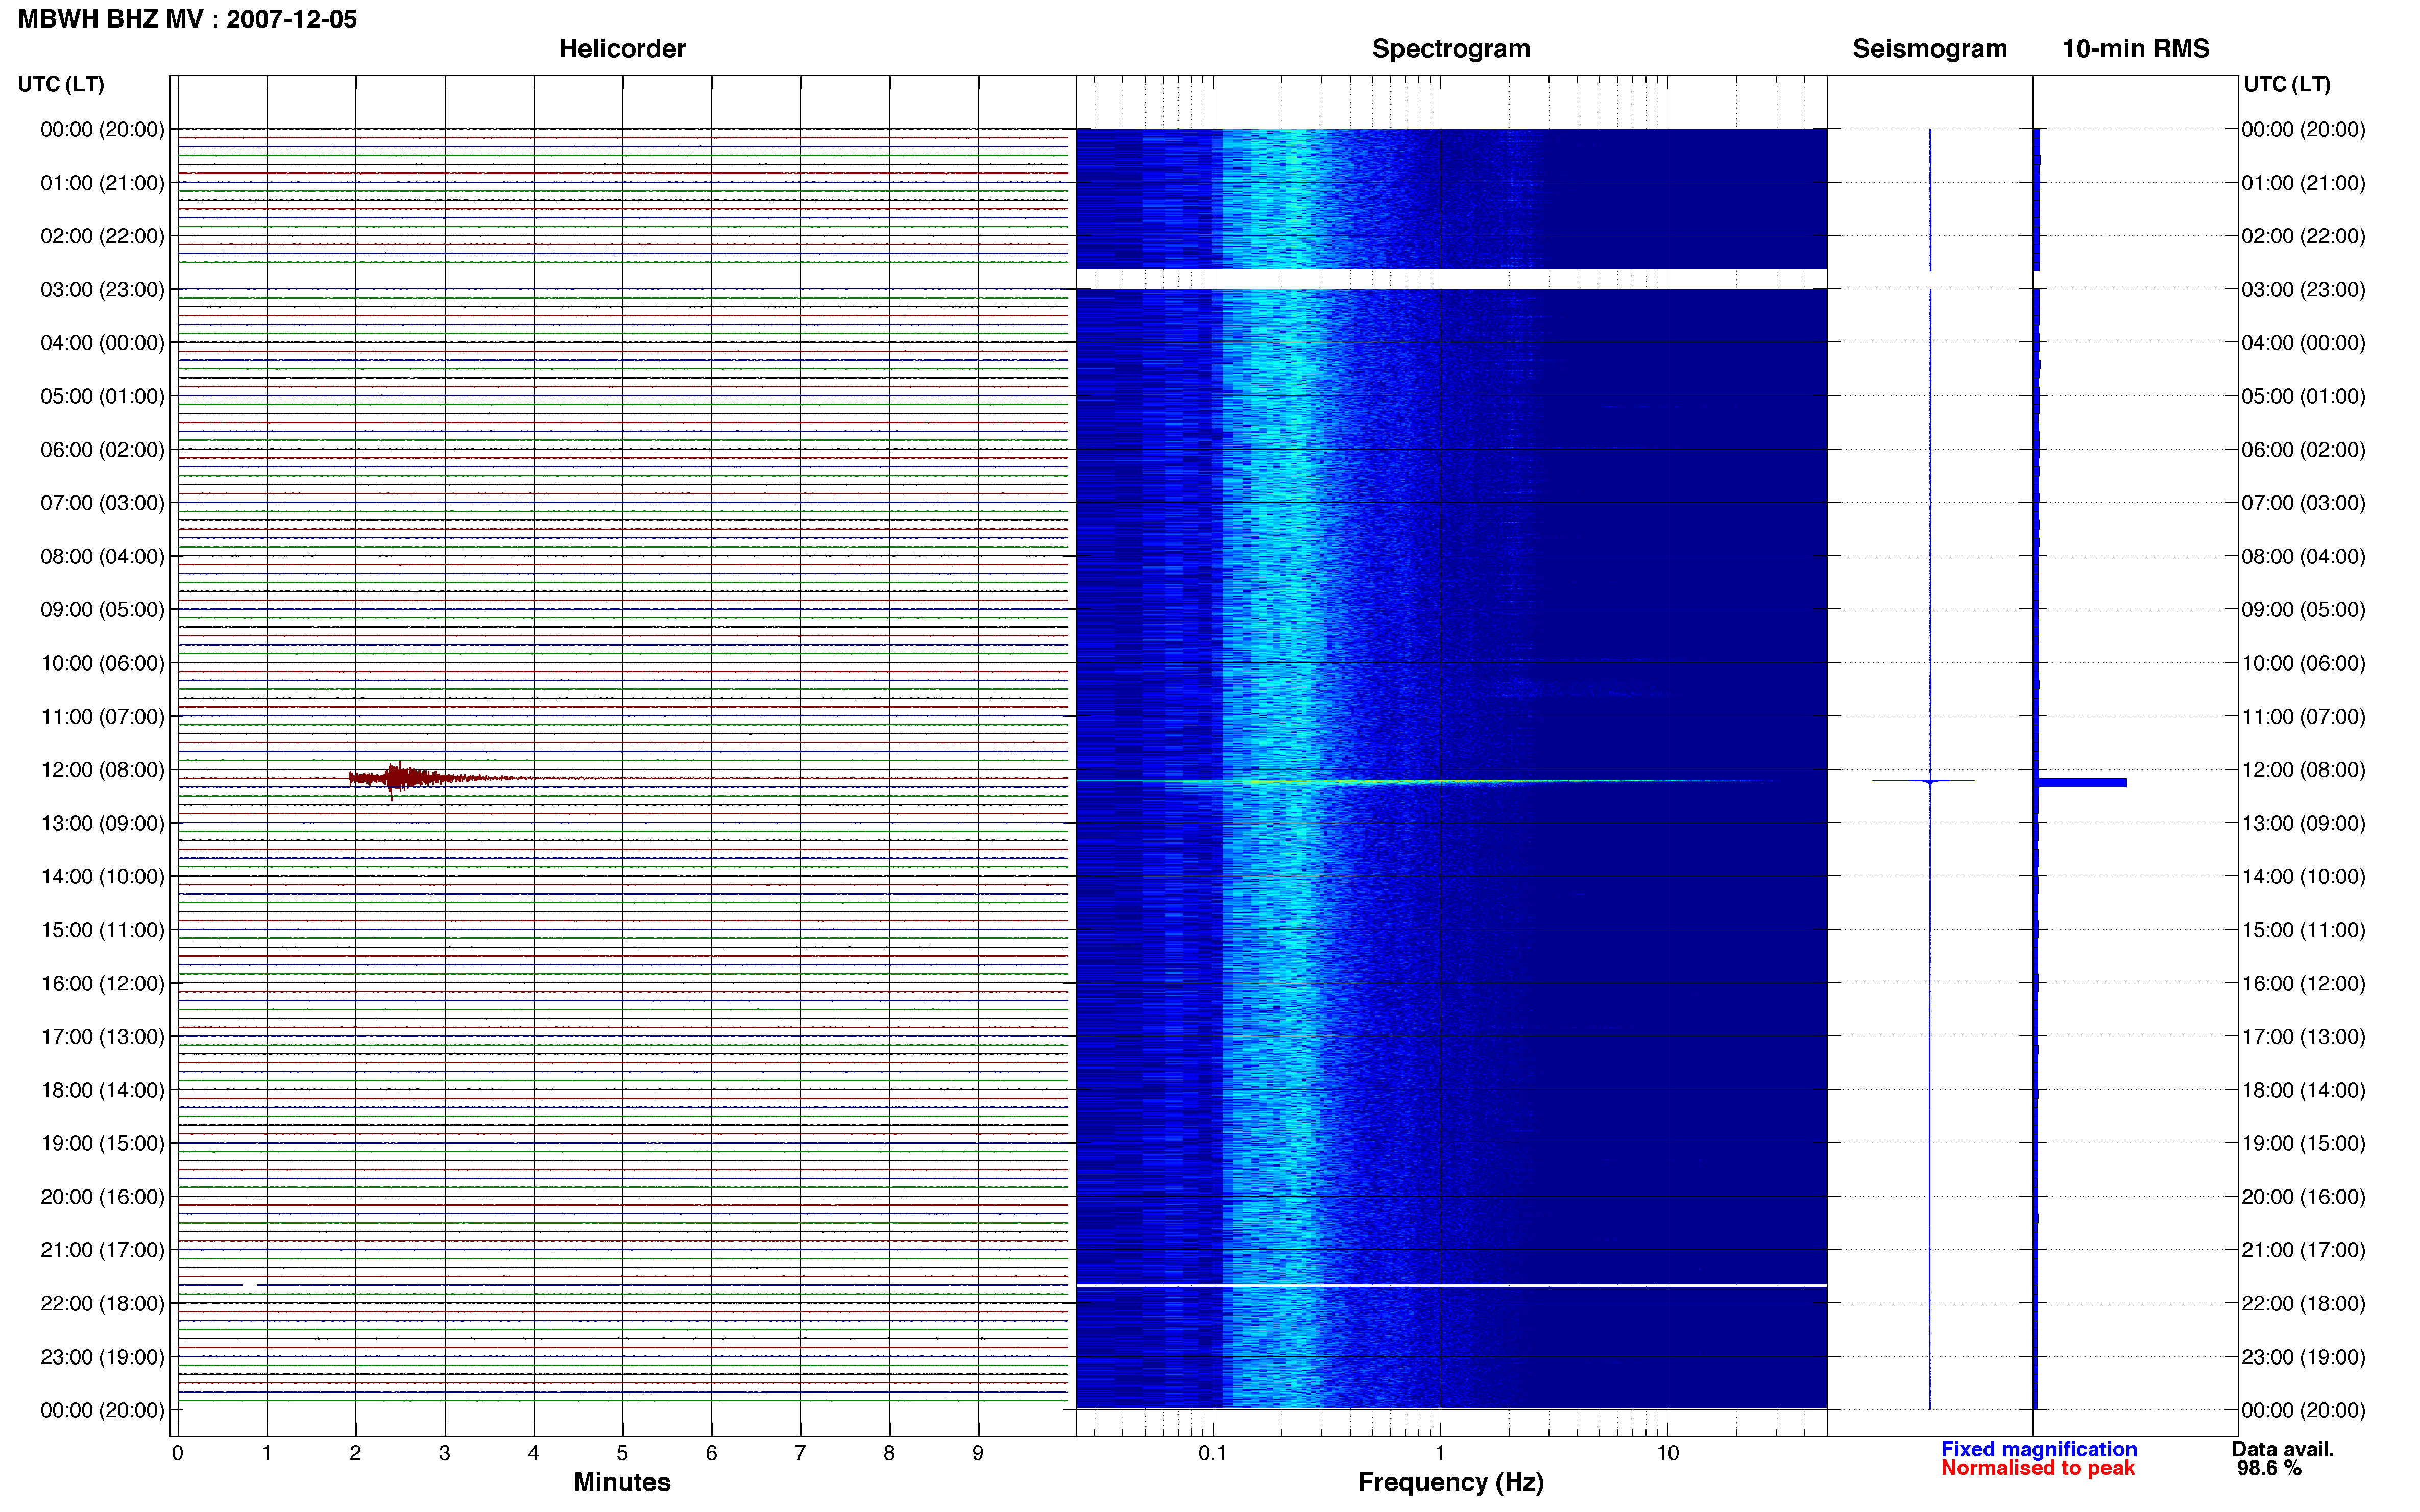Click the white data gap band in spectrogram before 03:00
Screen dimensions: 2420x1512
tap(1450, 278)
